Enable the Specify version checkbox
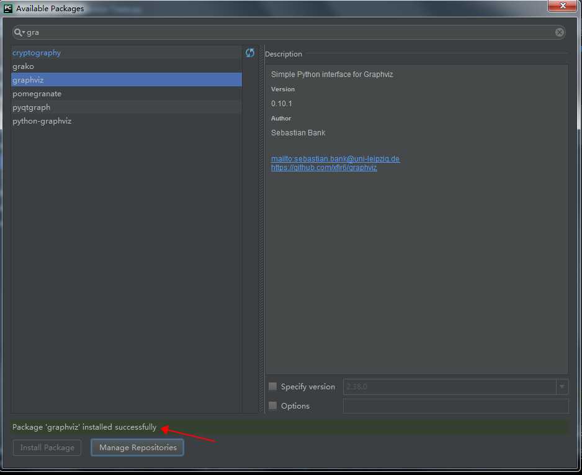 (x=273, y=386)
